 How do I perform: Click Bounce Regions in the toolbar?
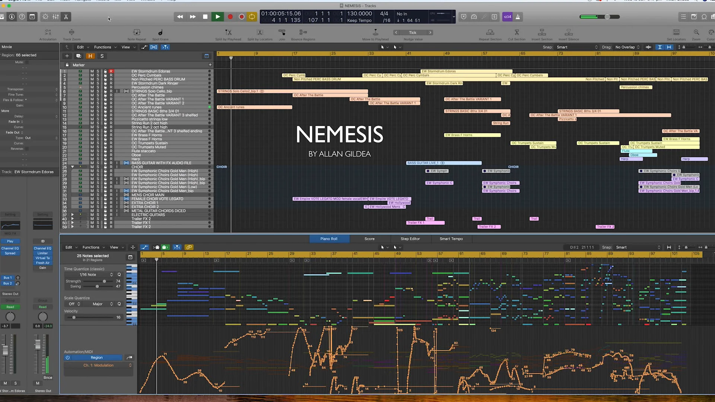303,34
